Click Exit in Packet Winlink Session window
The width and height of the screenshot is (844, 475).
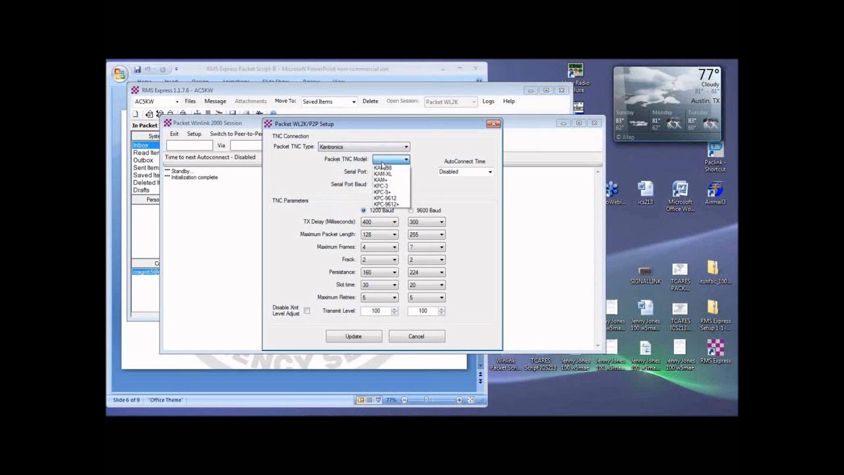pyautogui.click(x=174, y=134)
